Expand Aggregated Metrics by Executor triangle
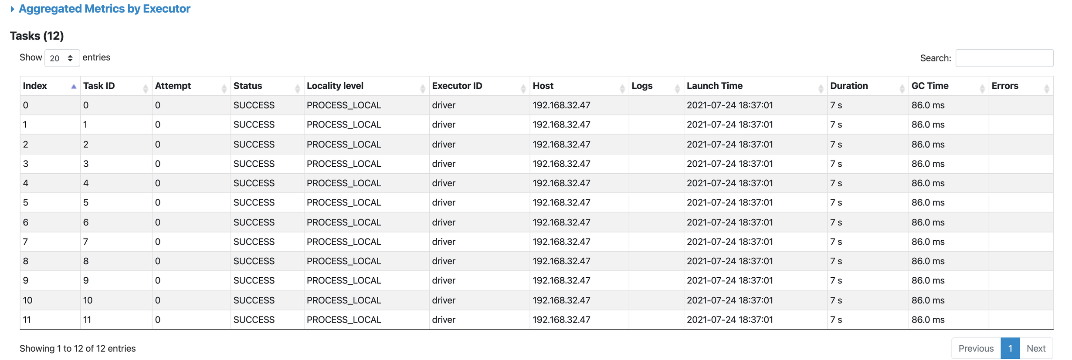1072x360 pixels. click(12, 9)
